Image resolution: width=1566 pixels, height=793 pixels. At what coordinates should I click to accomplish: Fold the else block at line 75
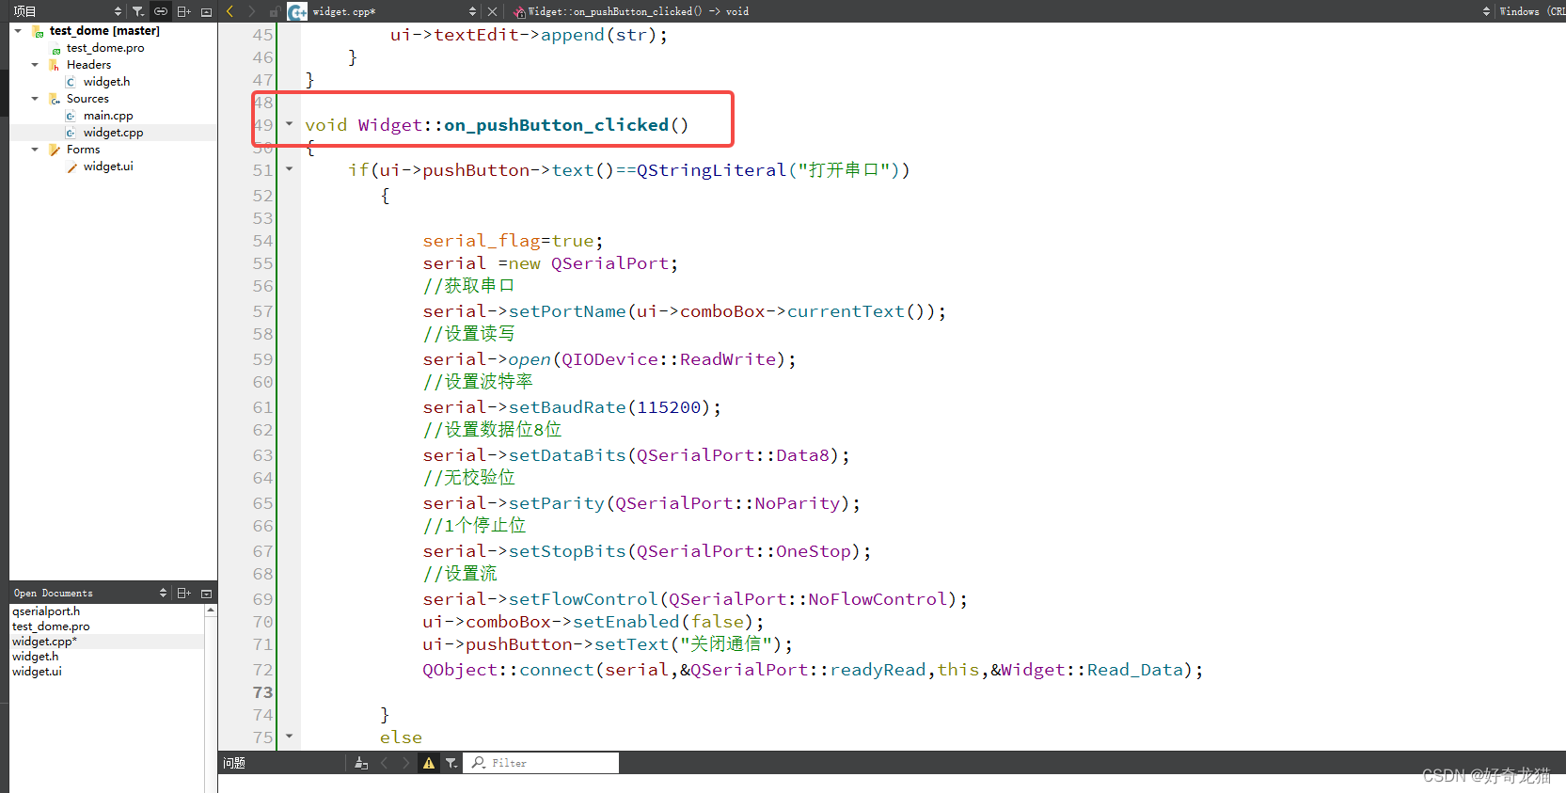pos(289,737)
